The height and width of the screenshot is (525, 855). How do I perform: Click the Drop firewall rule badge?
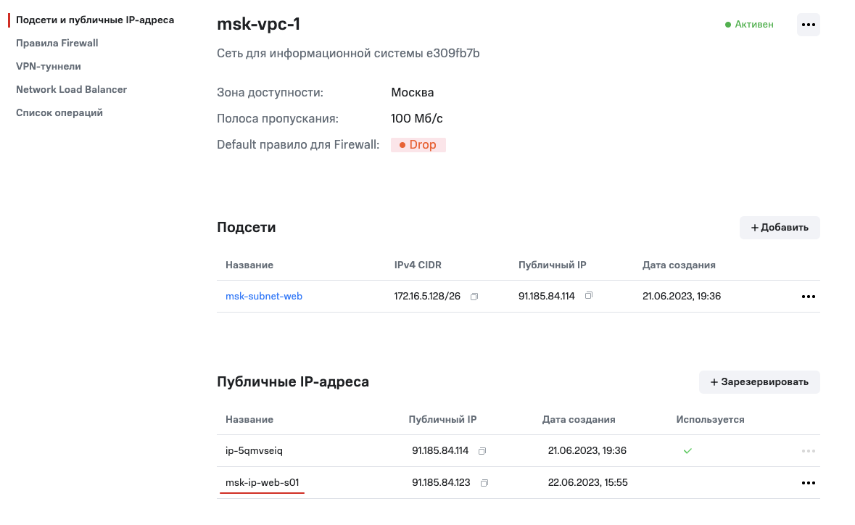click(x=418, y=145)
